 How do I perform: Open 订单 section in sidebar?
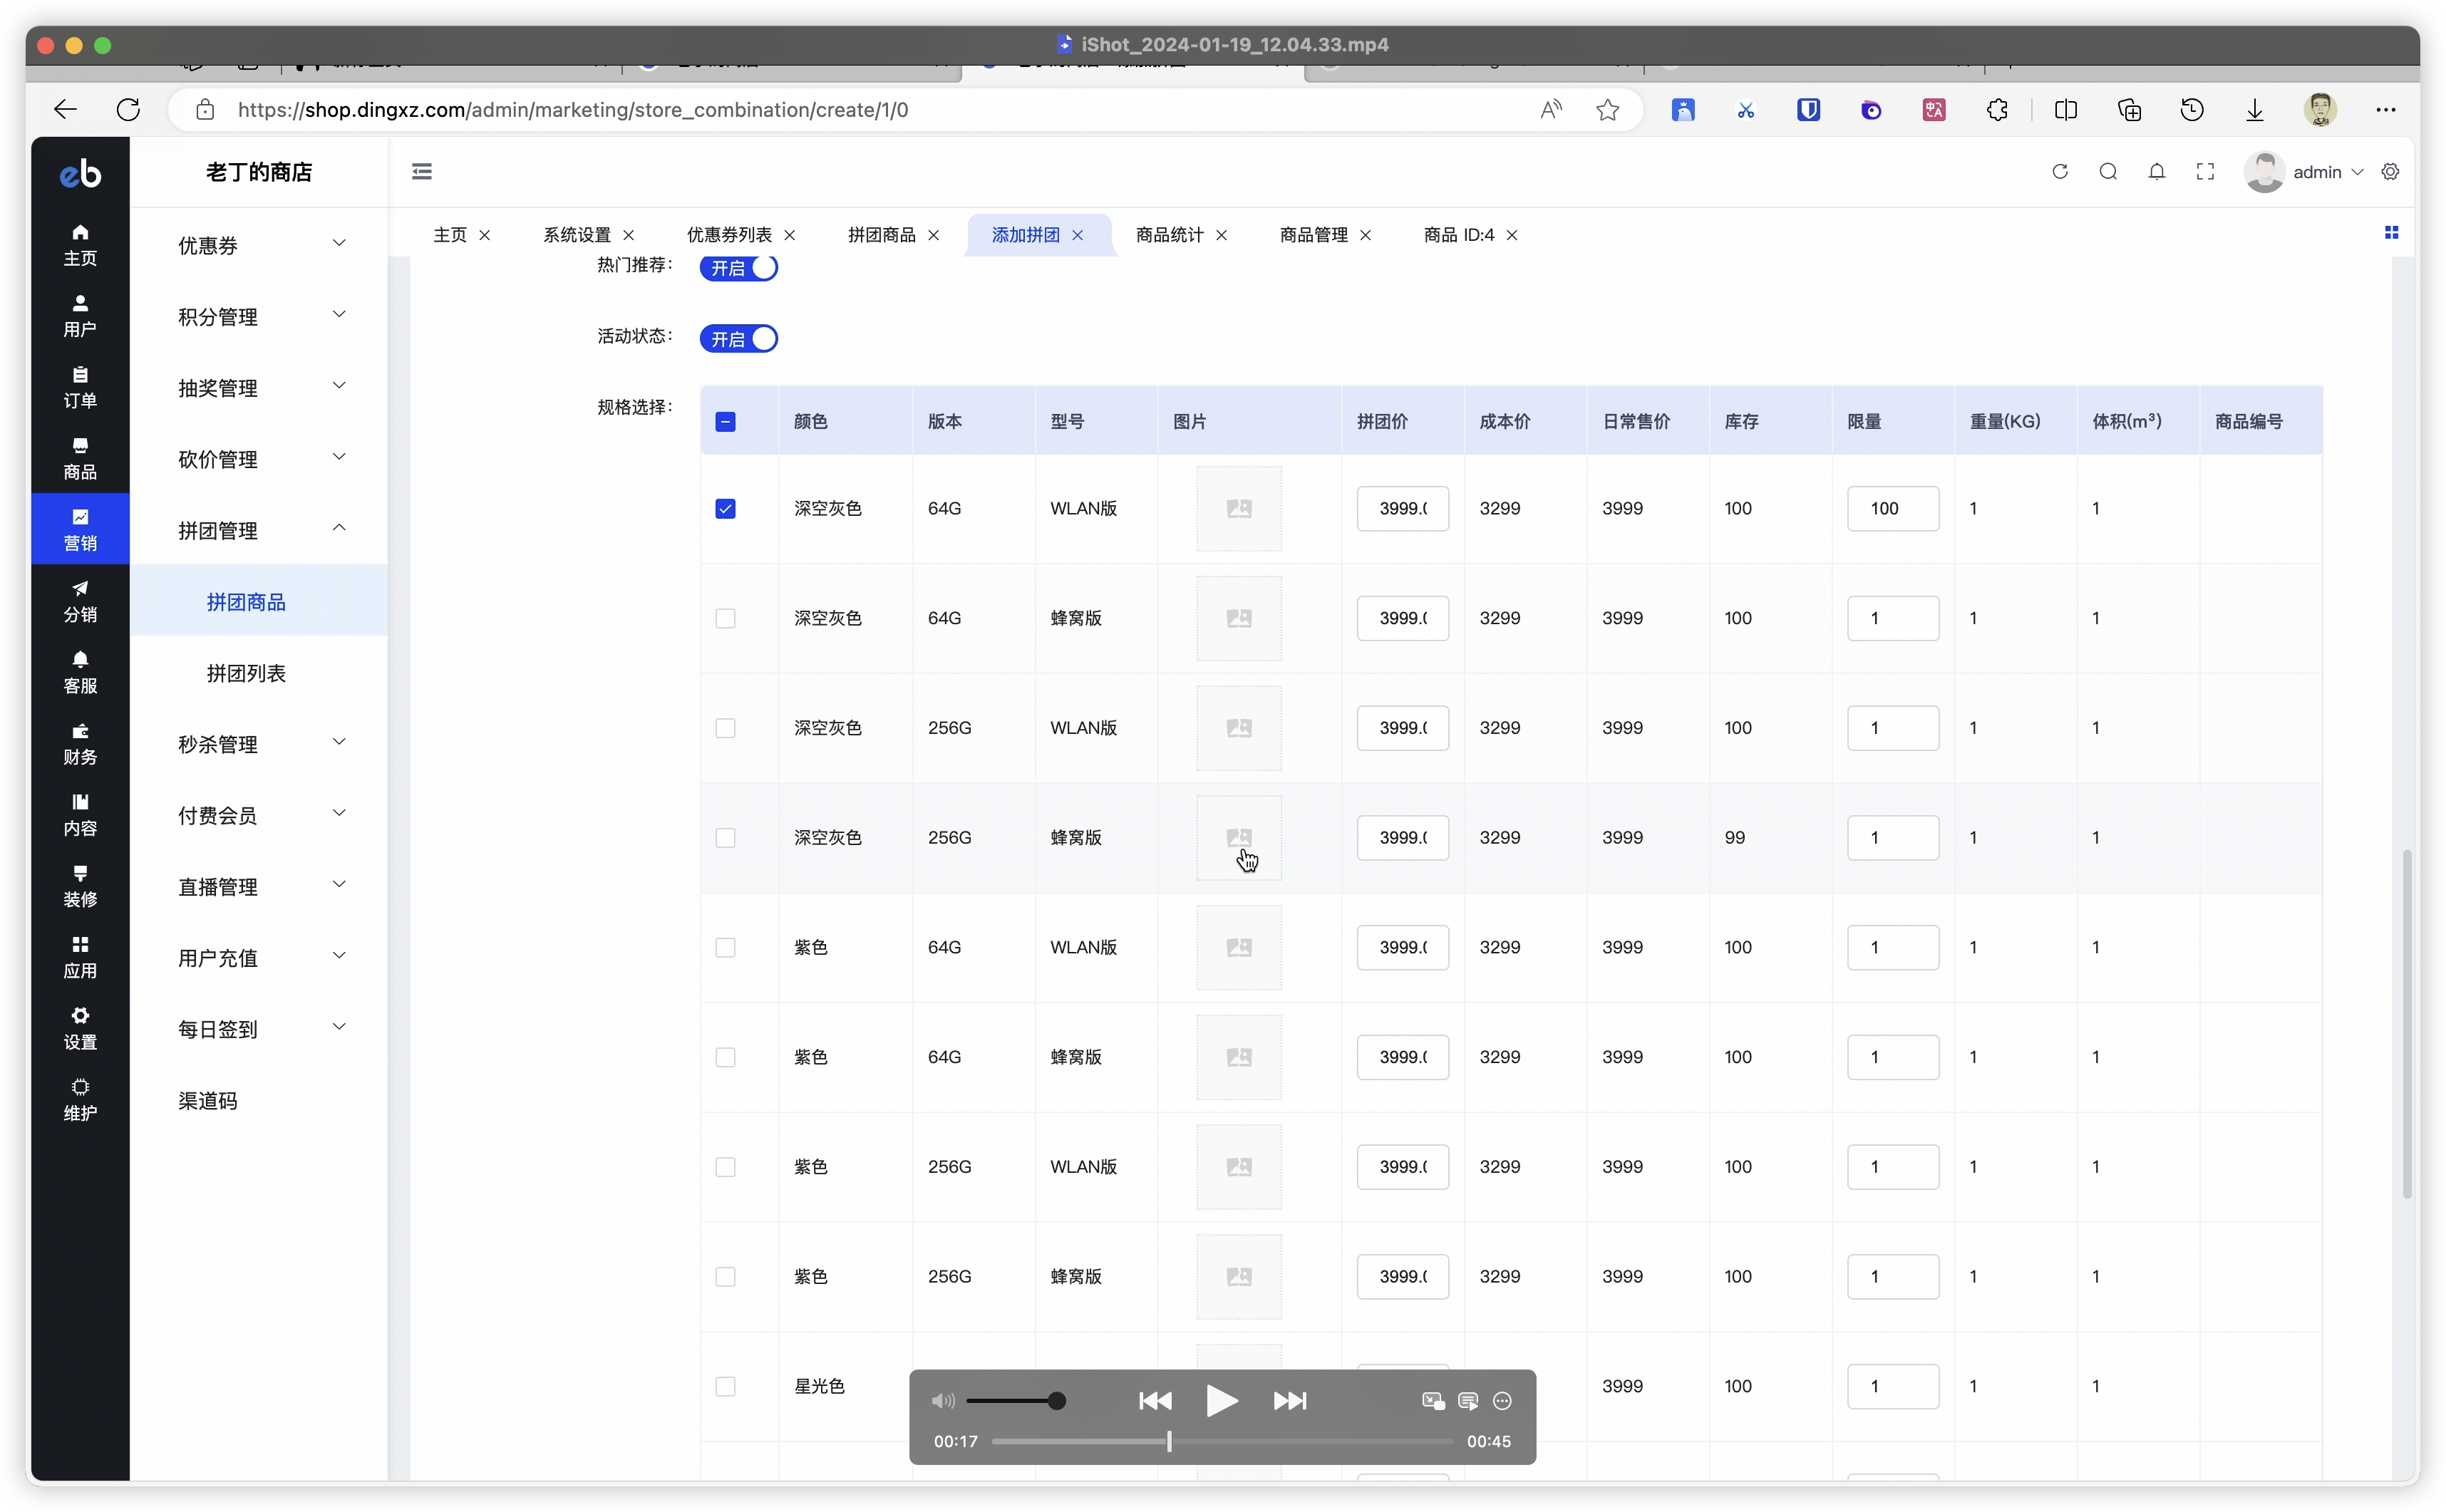(x=80, y=387)
